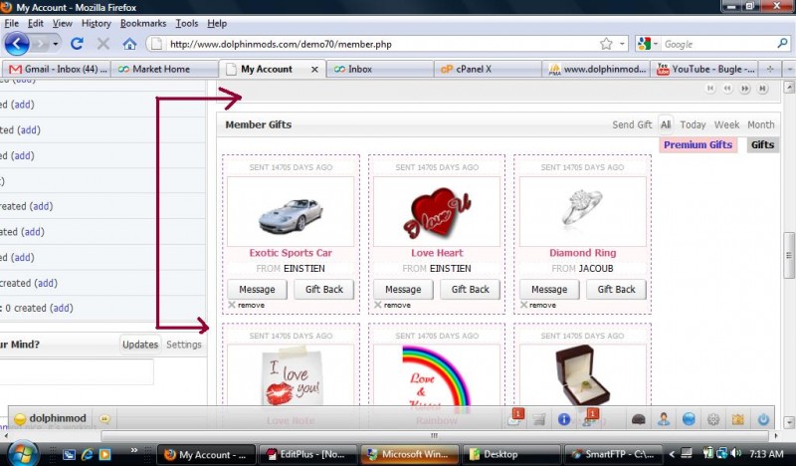Click the volume icon in system tray
The width and height of the screenshot is (796, 466).
click(736, 453)
